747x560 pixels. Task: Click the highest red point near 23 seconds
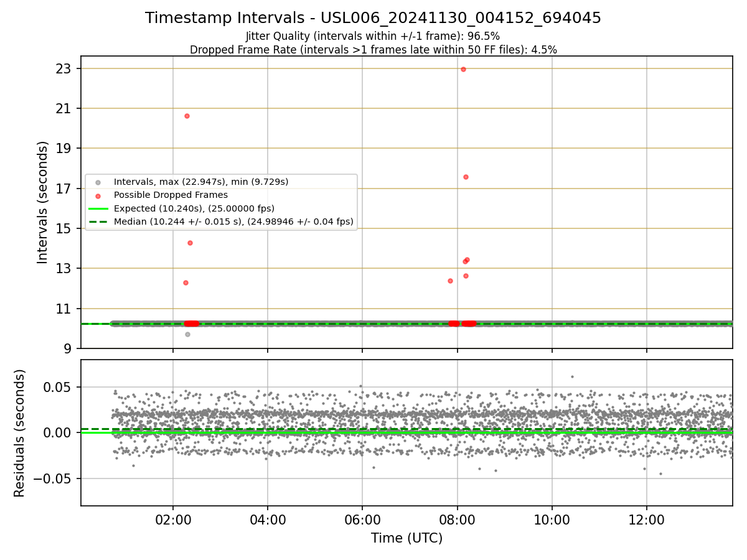pos(463,69)
